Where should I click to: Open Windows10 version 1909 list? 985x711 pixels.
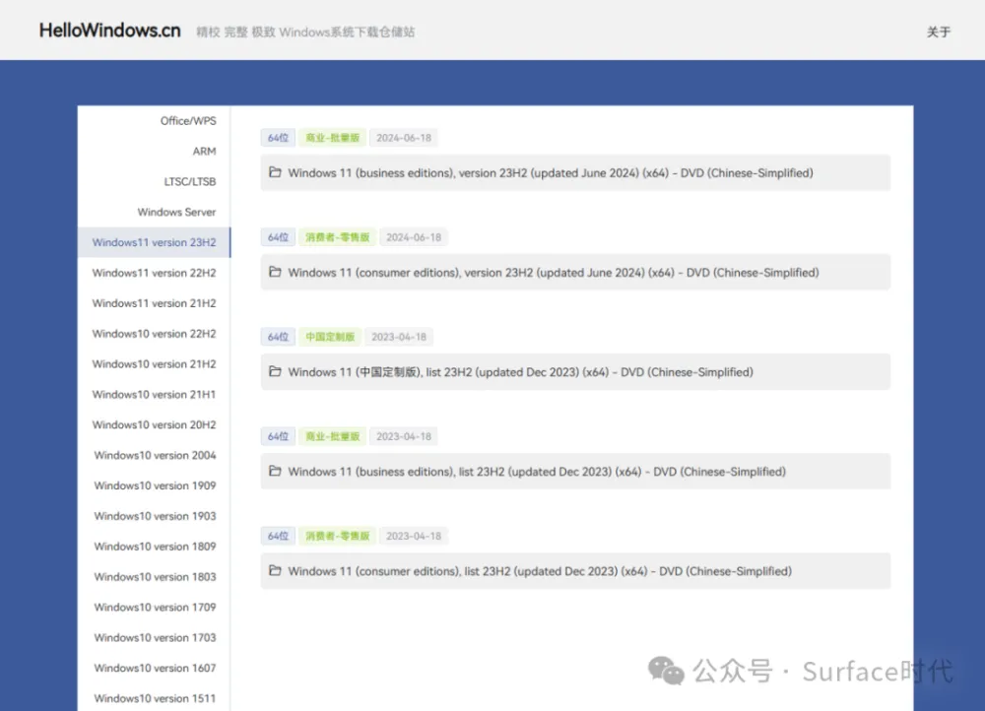[155, 485]
